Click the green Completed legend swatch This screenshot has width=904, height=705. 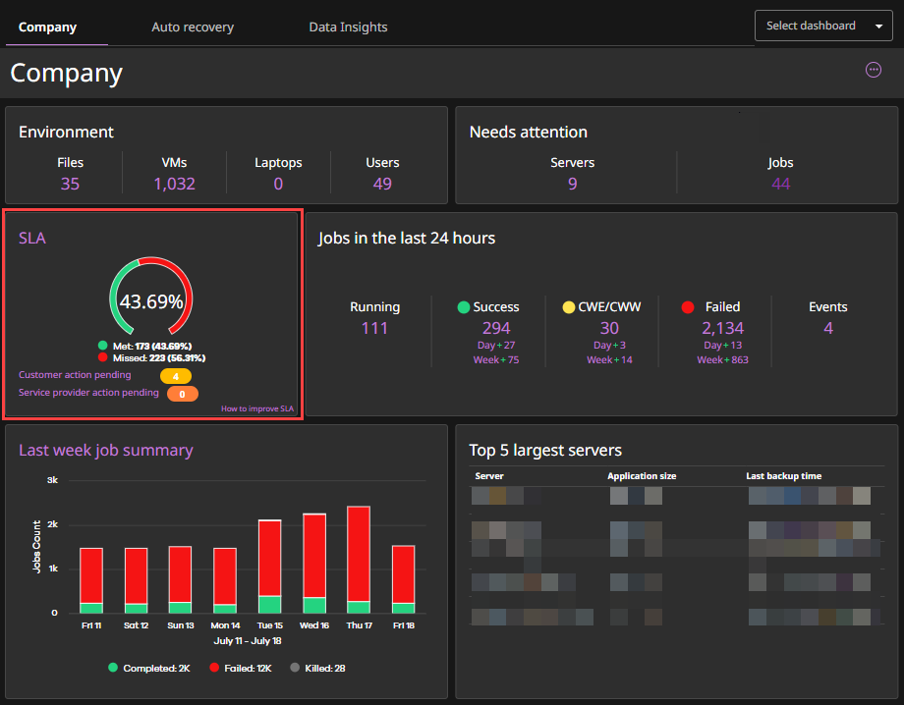coord(112,668)
